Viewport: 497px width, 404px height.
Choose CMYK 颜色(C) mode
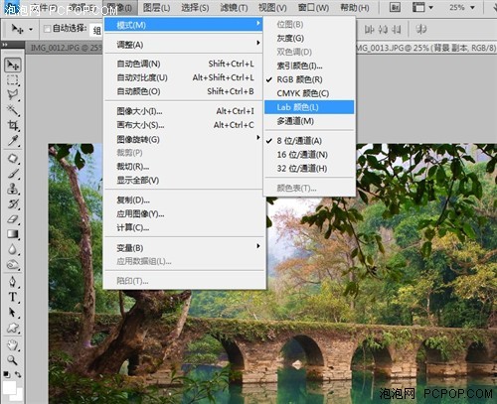(309, 93)
